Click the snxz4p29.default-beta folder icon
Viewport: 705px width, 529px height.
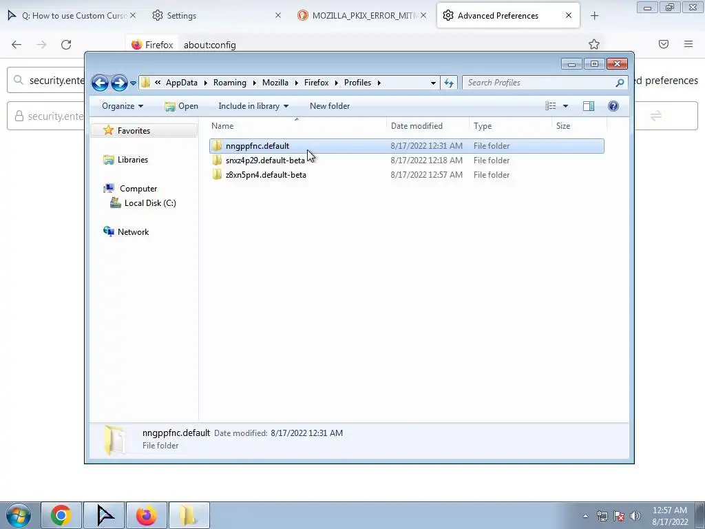tap(217, 160)
